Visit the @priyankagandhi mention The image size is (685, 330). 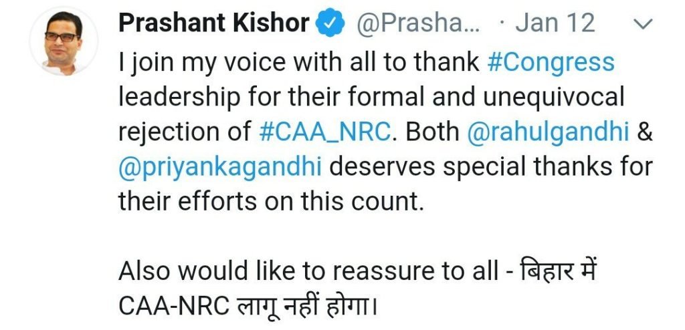pos(221,166)
